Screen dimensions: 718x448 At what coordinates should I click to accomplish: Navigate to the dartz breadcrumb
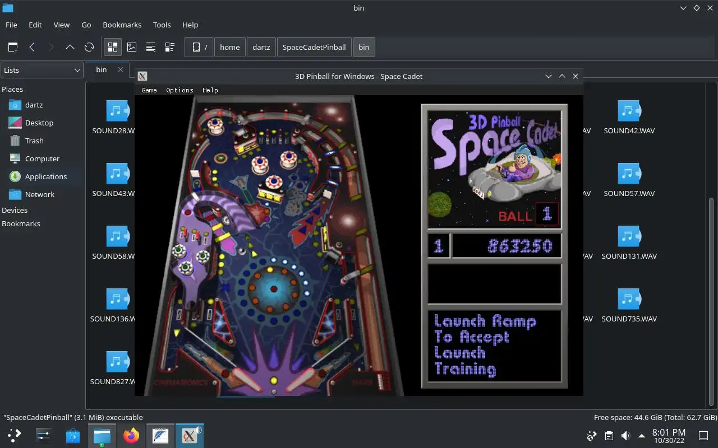(x=261, y=47)
